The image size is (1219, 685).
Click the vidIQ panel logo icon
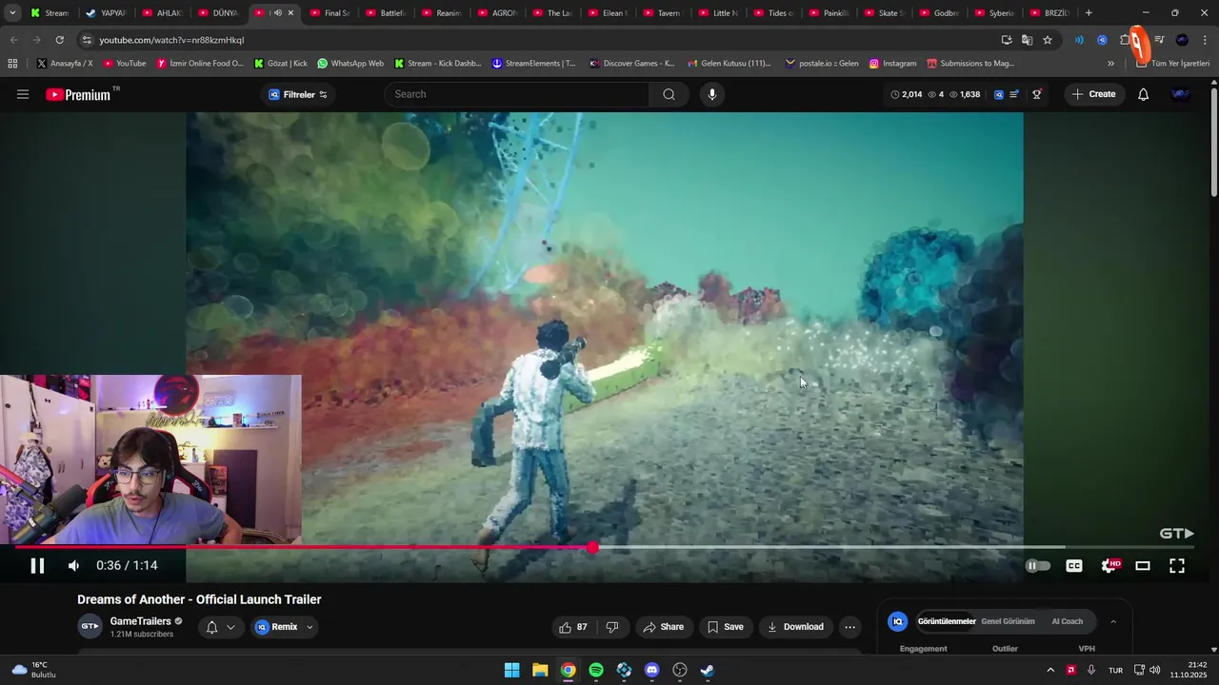click(897, 621)
